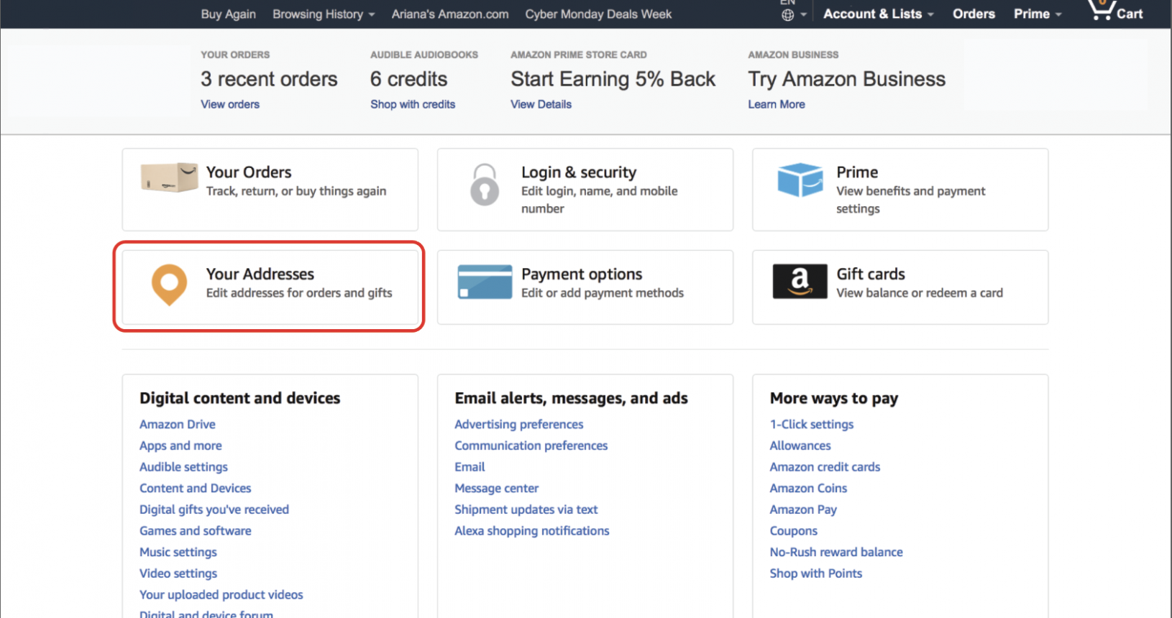Open Allowances link
This screenshot has height=618, width=1172.
(x=800, y=446)
